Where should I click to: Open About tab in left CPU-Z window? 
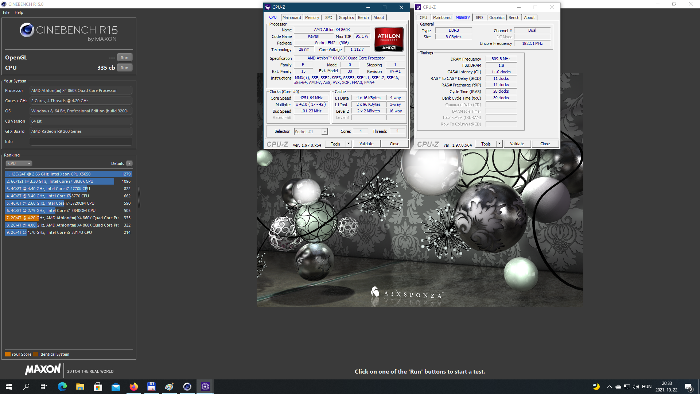[379, 18]
